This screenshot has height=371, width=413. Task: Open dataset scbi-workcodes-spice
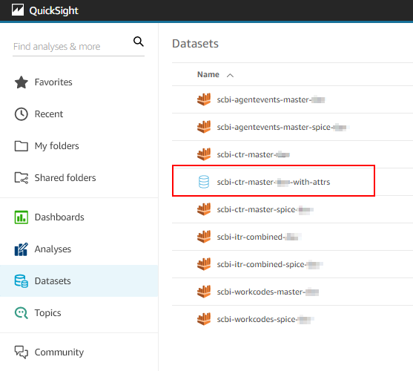click(265, 319)
